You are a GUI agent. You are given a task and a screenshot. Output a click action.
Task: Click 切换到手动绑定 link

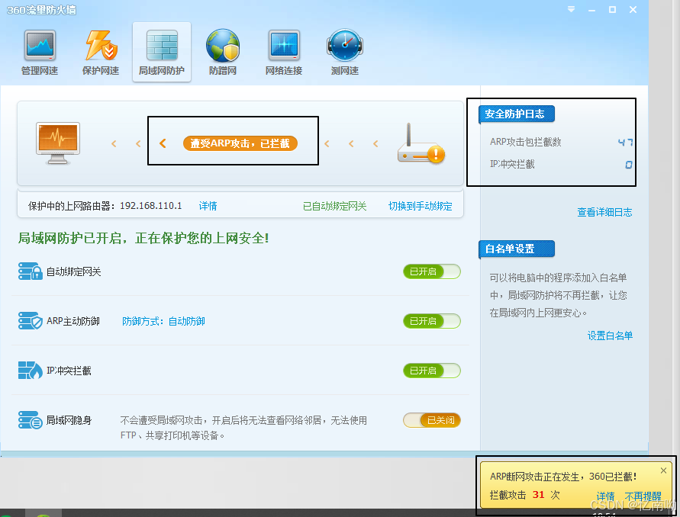(420, 206)
